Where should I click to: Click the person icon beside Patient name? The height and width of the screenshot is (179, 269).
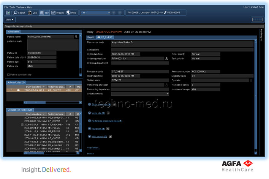[76, 37]
